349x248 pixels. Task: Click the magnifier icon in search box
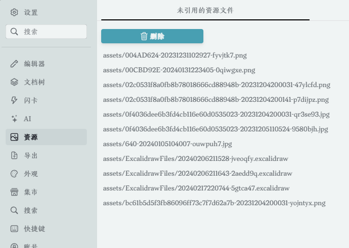pos(14,32)
